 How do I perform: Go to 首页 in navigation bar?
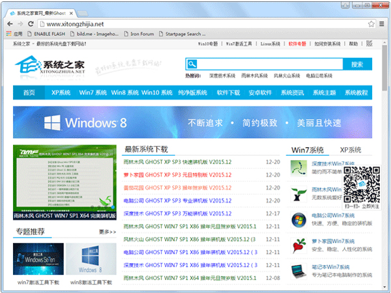tap(29, 92)
